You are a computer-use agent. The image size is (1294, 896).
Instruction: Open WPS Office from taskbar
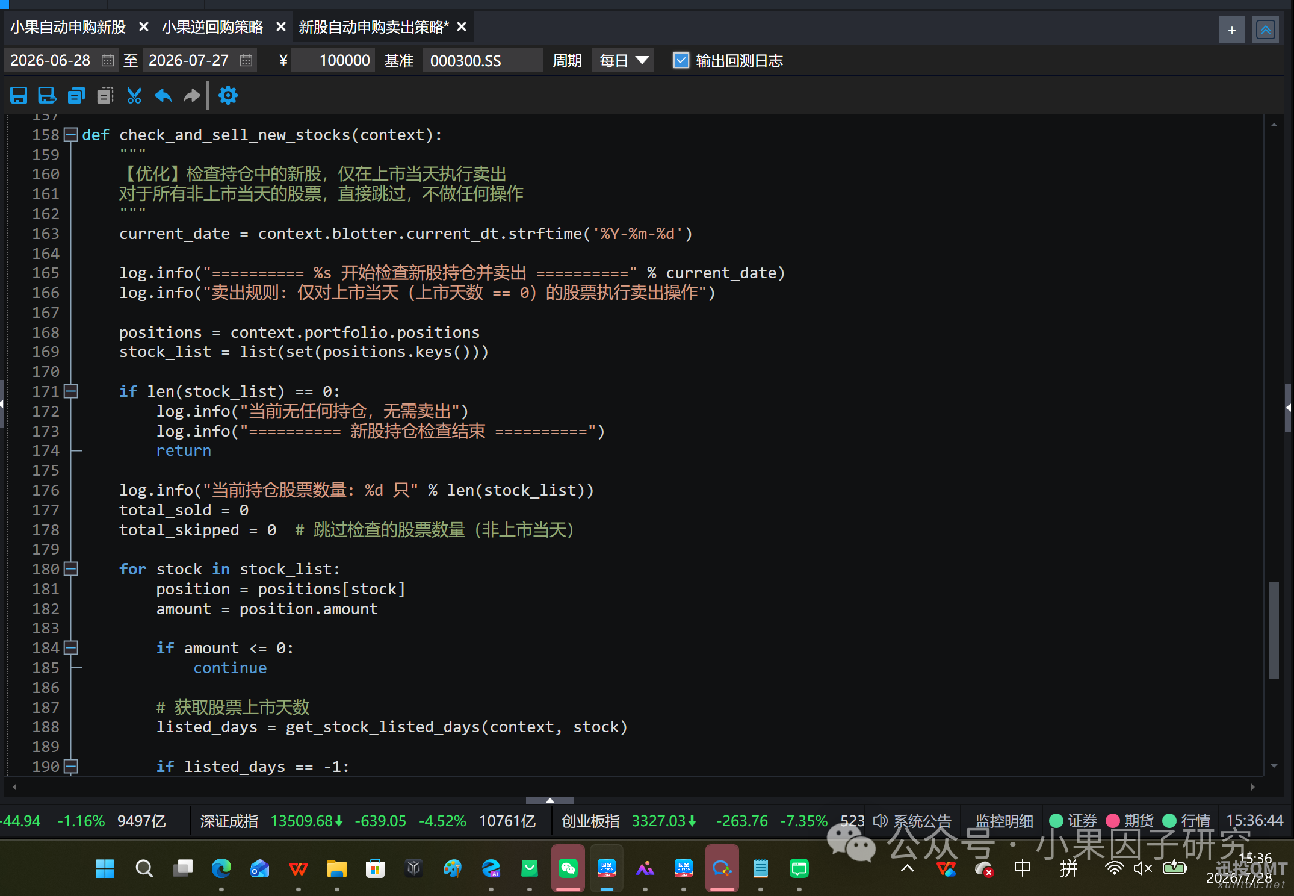click(298, 868)
